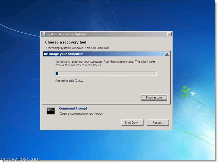Screen dimensions: 218x163
Task: Click 'Open a command prompt window' description
Action: (81, 114)
